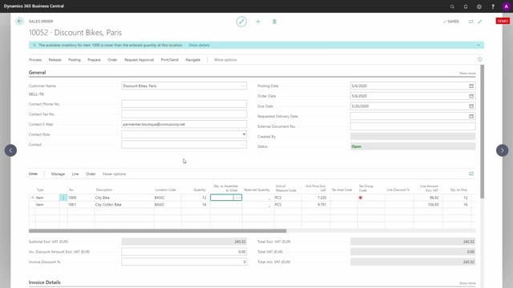The image size is (513, 288).
Task: Click unit price 7.235 cell
Action: (316, 198)
